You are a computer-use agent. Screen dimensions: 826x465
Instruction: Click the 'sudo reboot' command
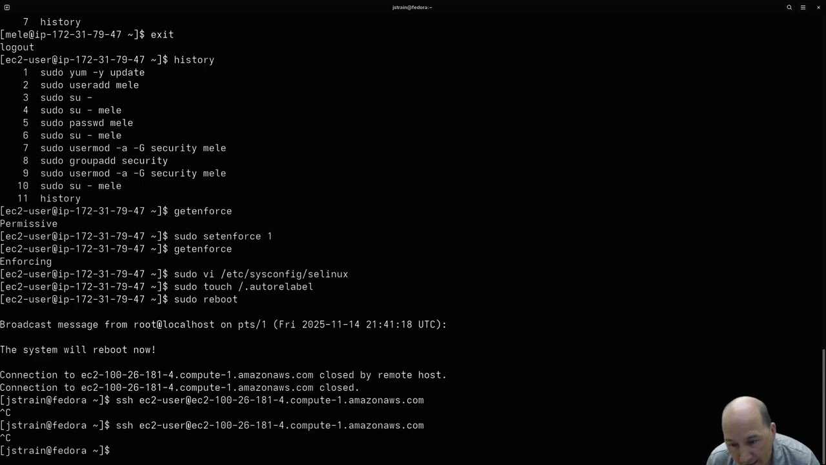pos(205,300)
